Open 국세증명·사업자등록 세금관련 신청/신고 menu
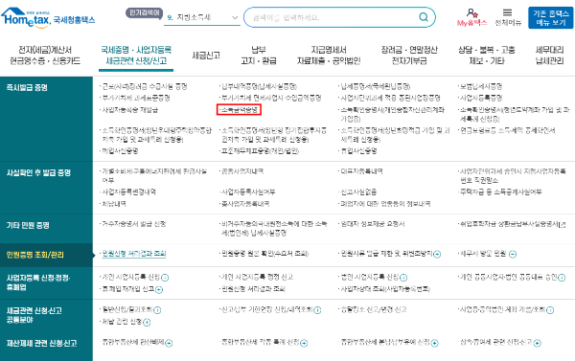 click(x=136, y=56)
